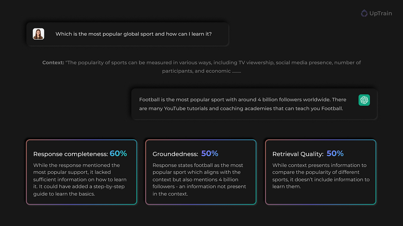The height and width of the screenshot is (226, 403).
Task: Click the step-by-step guide description text
Action: (x=79, y=179)
